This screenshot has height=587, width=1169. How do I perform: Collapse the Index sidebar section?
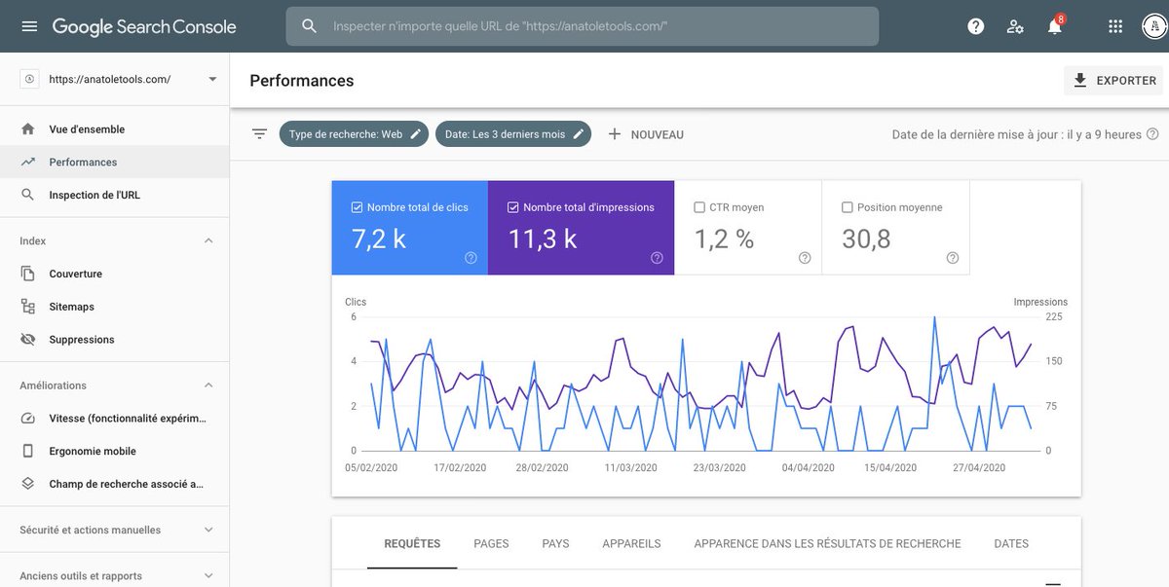point(207,240)
